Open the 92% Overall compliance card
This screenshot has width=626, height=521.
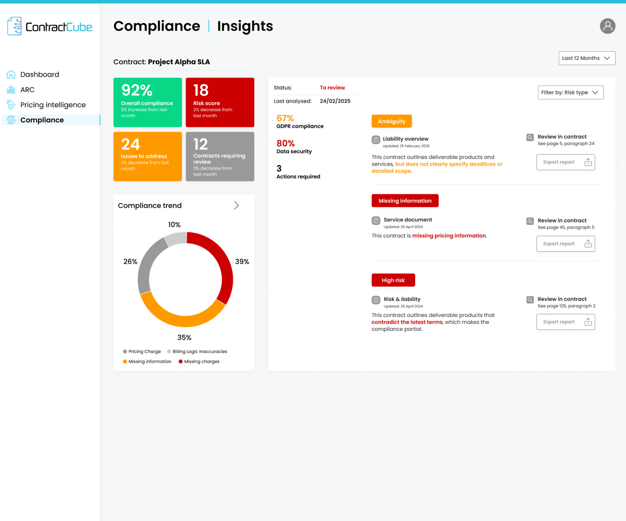click(148, 103)
